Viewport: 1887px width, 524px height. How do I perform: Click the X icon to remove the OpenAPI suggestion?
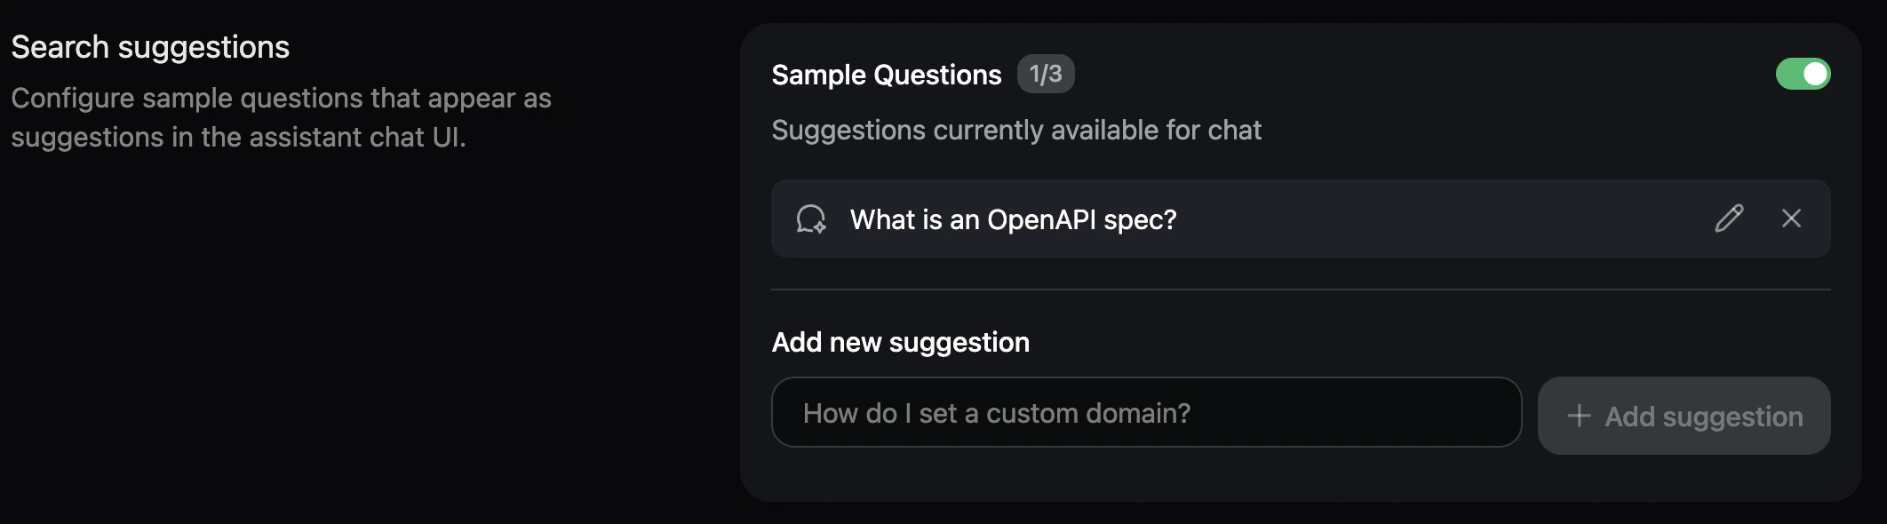pos(1791,218)
